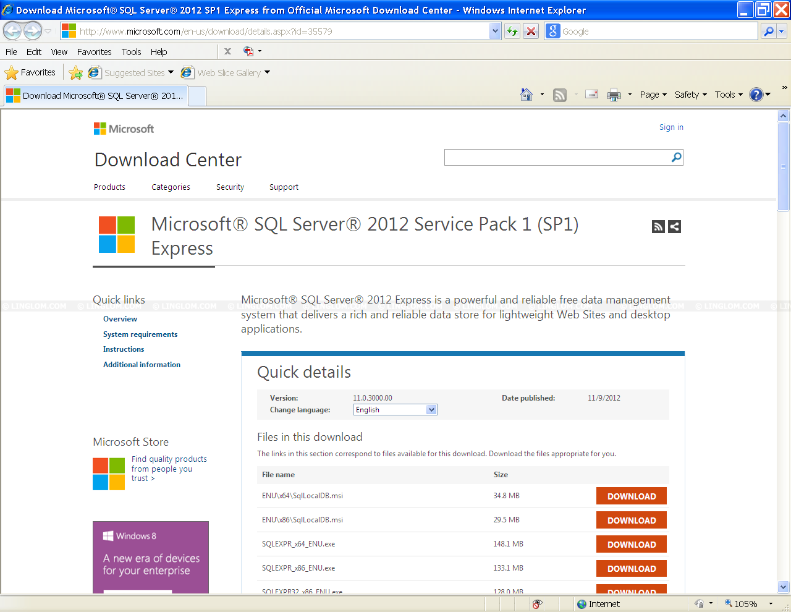791x612 pixels.
Task: Click the Microsoft Store logo image
Action: coord(109,474)
